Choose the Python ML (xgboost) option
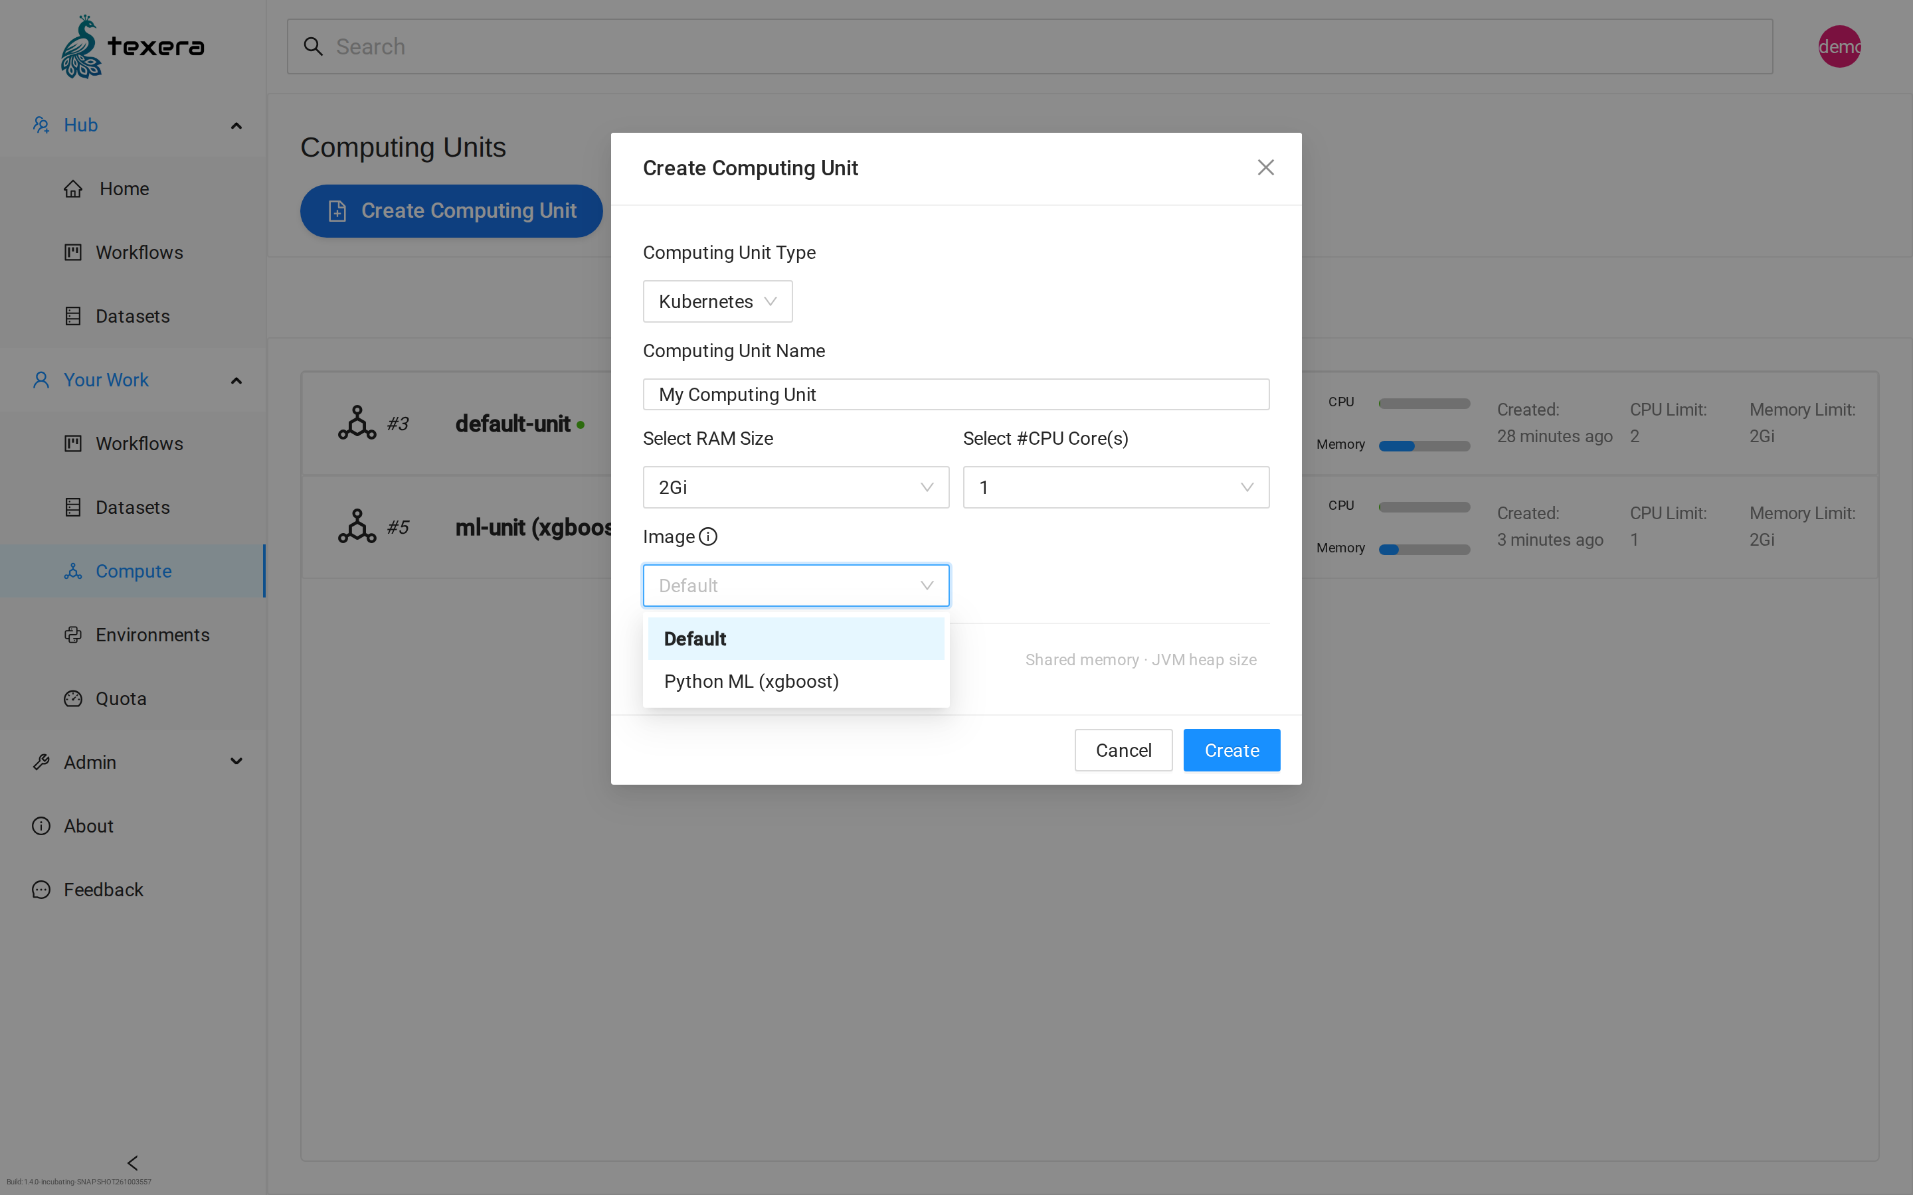1913x1195 pixels. (795, 681)
